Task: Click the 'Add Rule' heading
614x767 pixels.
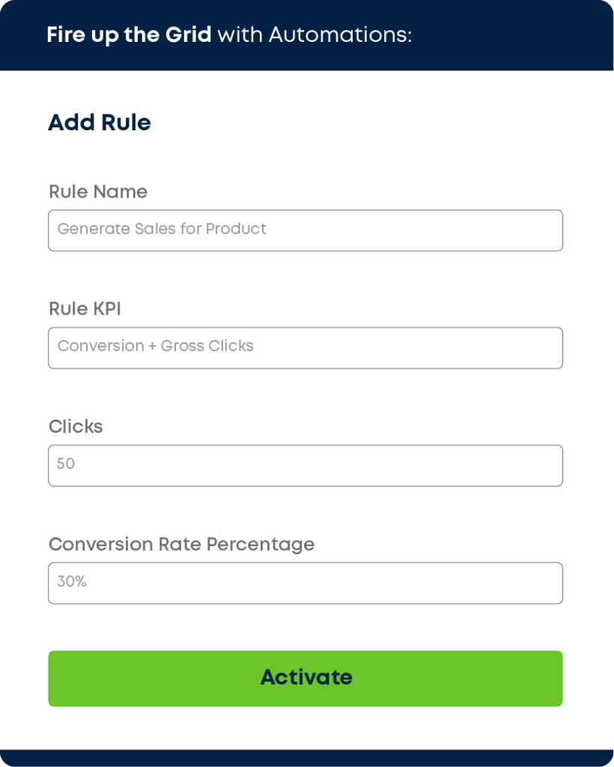Action: point(100,123)
